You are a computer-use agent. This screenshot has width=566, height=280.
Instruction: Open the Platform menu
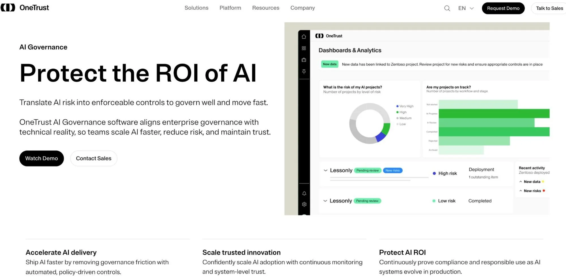[230, 8]
